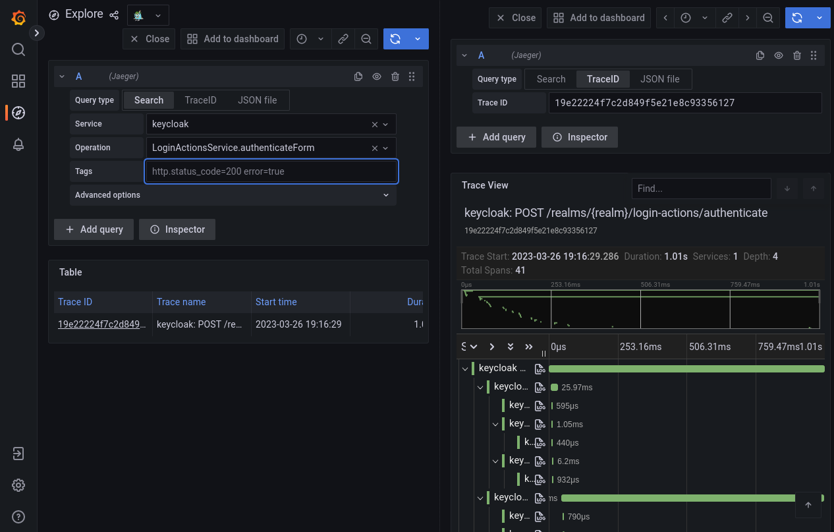Screen dimensions: 834x532
Task: Switch left query to the TraceID tab
Action: pyautogui.click(x=200, y=100)
